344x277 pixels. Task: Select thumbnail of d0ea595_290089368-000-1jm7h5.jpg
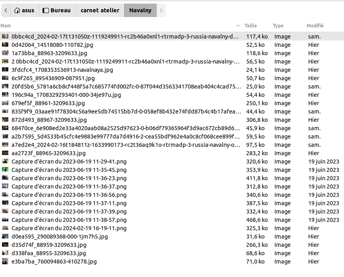pos(5,236)
